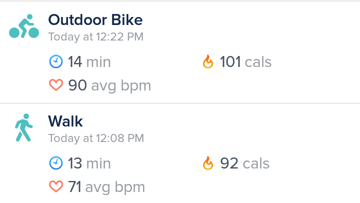Tap the 13 min duration value

point(89,163)
